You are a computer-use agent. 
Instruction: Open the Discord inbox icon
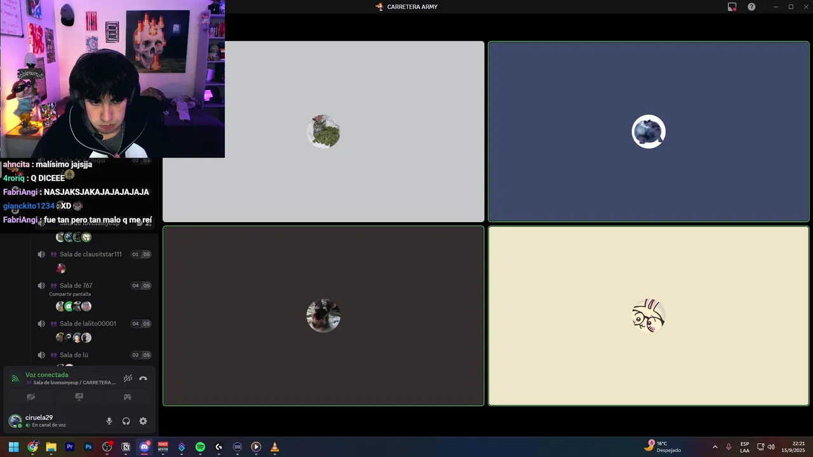[732, 7]
